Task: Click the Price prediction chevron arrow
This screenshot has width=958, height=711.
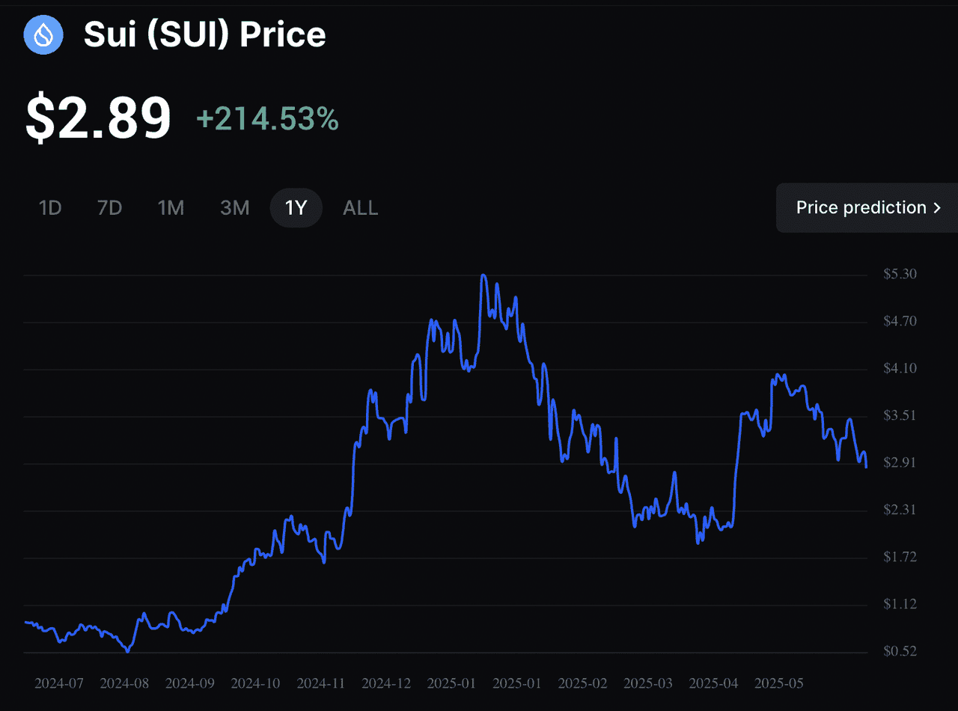Action: pyautogui.click(x=937, y=208)
